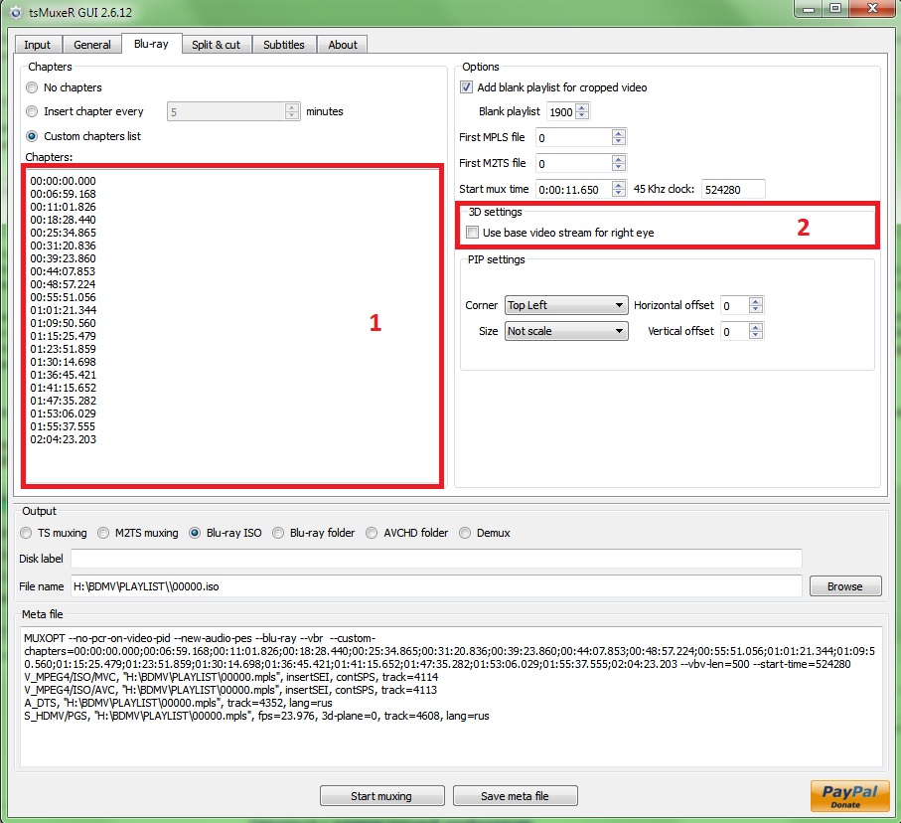Viewport: 901px width, 823px height.
Task: Open the Subtitles tab
Action: pyautogui.click(x=284, y=45)
